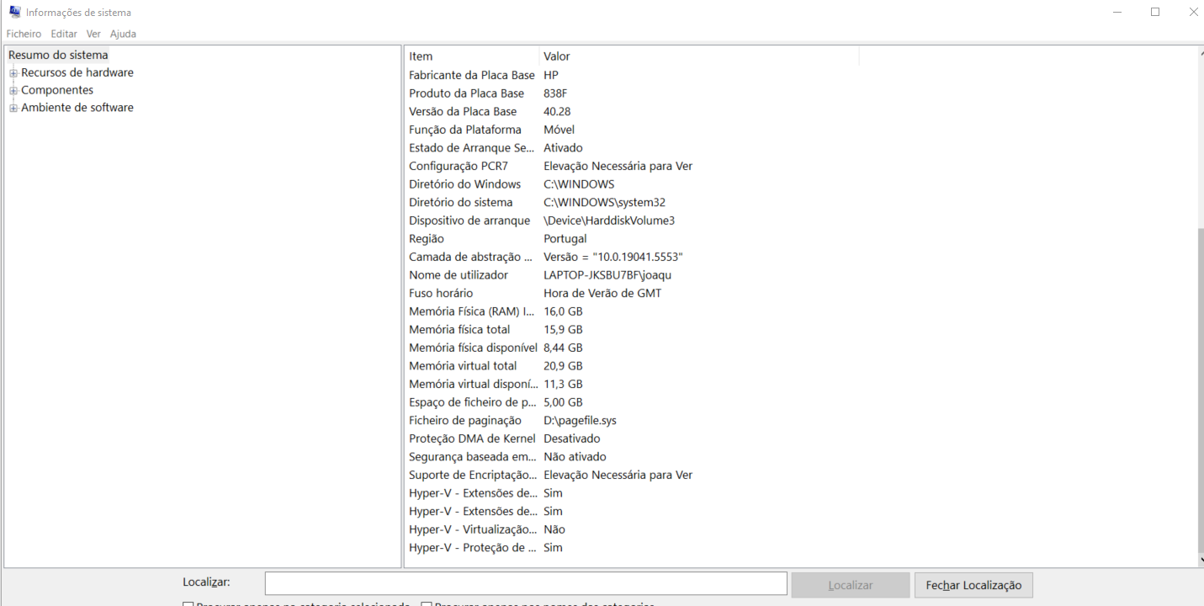Select the Hyper-V - Virtualização... row
The width and height of the screenshot is (1204, 606).
tap(632, 529)
